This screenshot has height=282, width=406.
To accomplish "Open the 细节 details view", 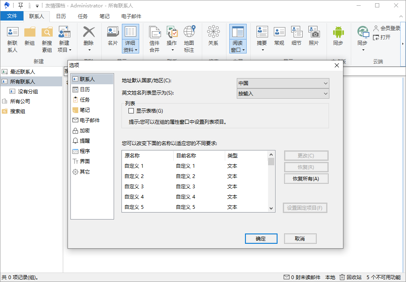I will [x=296, y=37].
